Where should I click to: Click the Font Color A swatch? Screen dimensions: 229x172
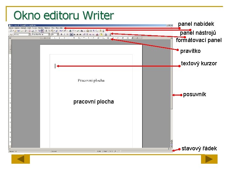(x=97, y=34)
